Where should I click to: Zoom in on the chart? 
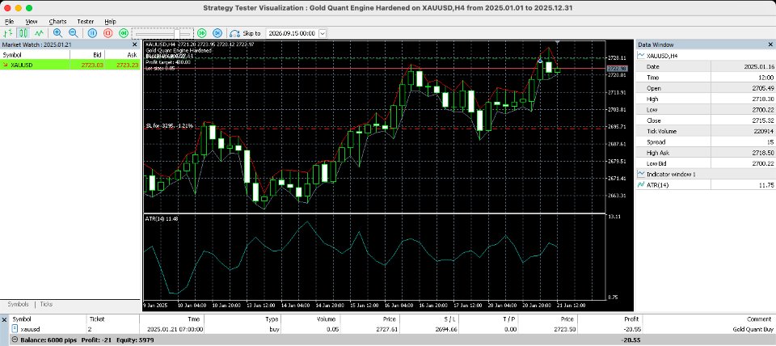(x=57, y=33)
